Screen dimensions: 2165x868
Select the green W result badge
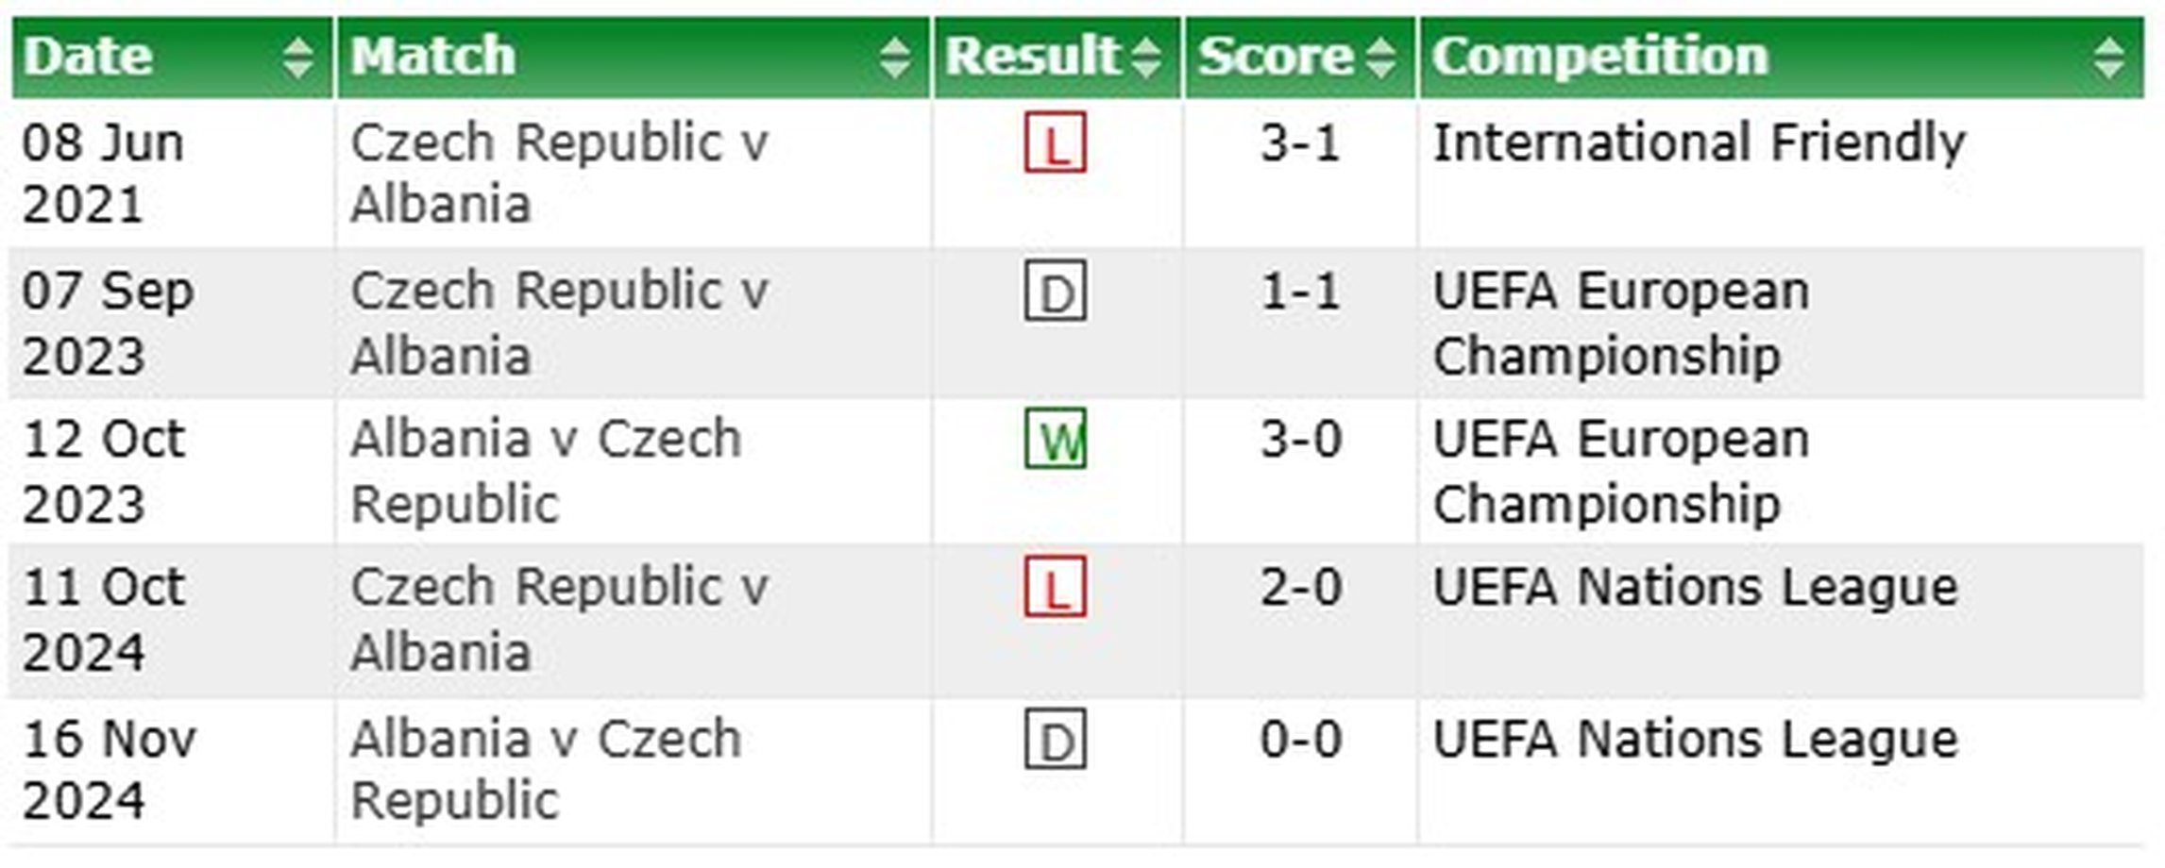tap(1055, 440)
